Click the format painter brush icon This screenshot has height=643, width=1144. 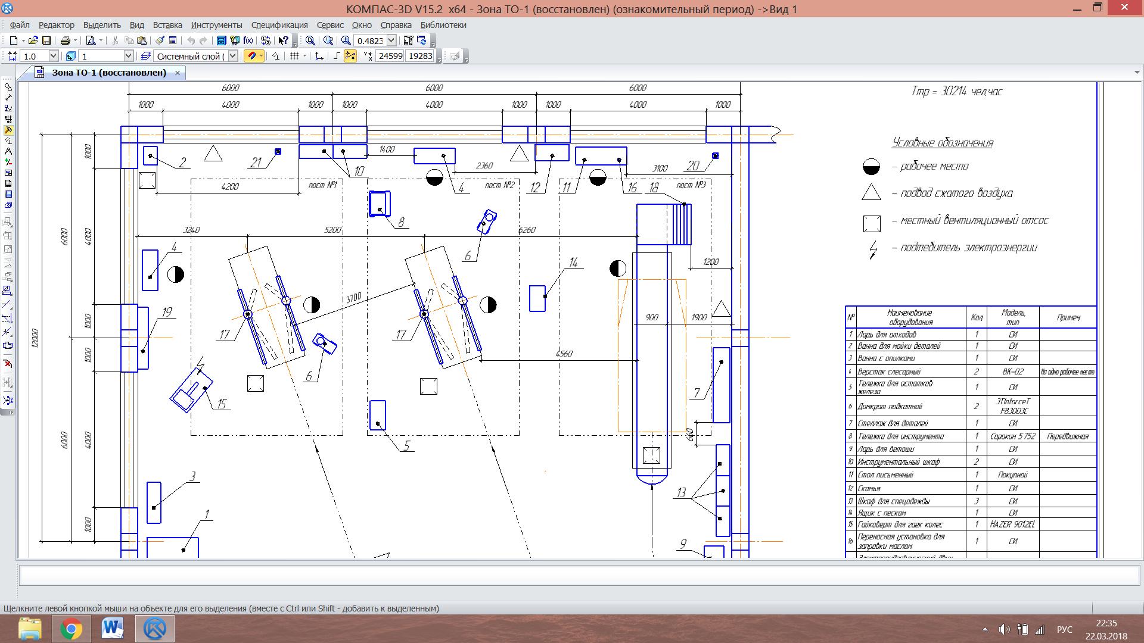tap(160, 40)
